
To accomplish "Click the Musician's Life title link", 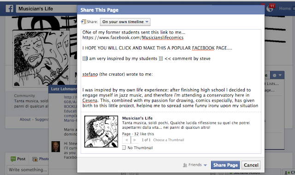I will (x=137, y=118).
